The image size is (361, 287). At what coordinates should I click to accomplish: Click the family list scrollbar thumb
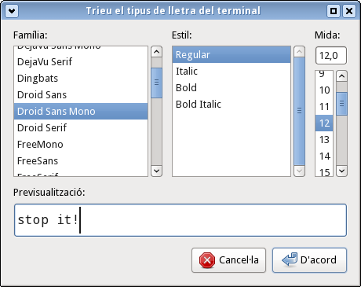(x=156, y=83)
